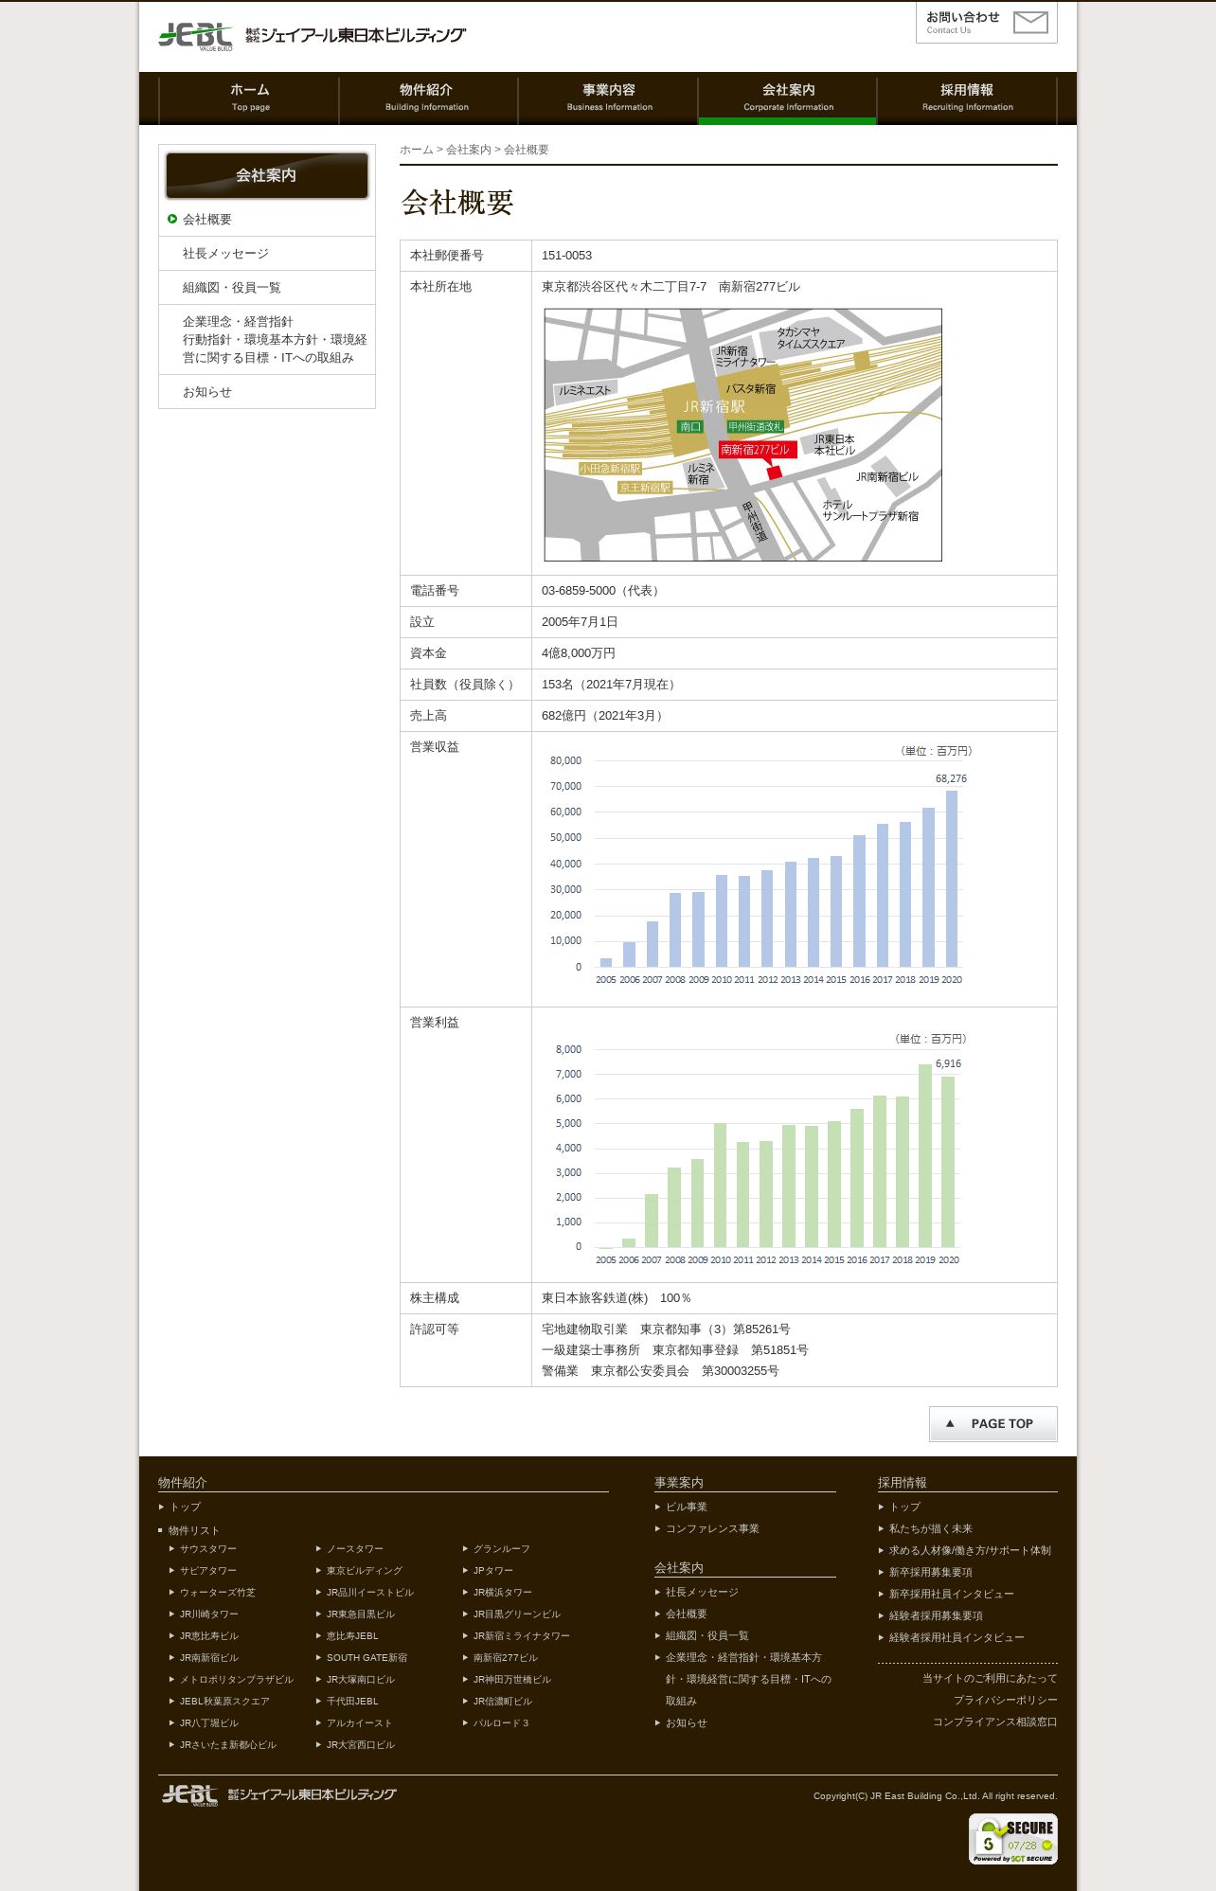The image size is (1216, 1891).
Task: Click the JEBL logo in the header
Action: [312, 36]
